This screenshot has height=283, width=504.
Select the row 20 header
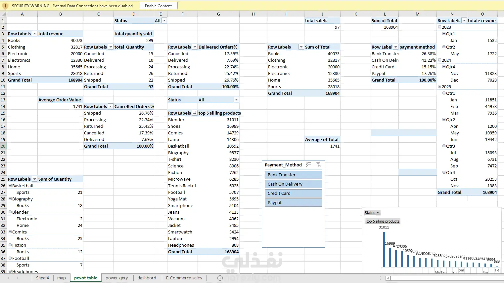pyautogui.click(x=3, y=146)
